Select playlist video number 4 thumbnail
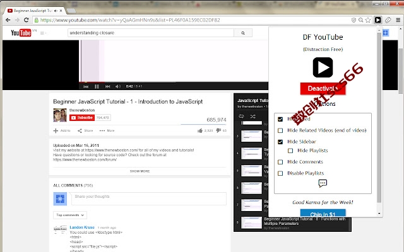Screen dimensions: 404x252 pyautogui.click(x=251, y=153)
